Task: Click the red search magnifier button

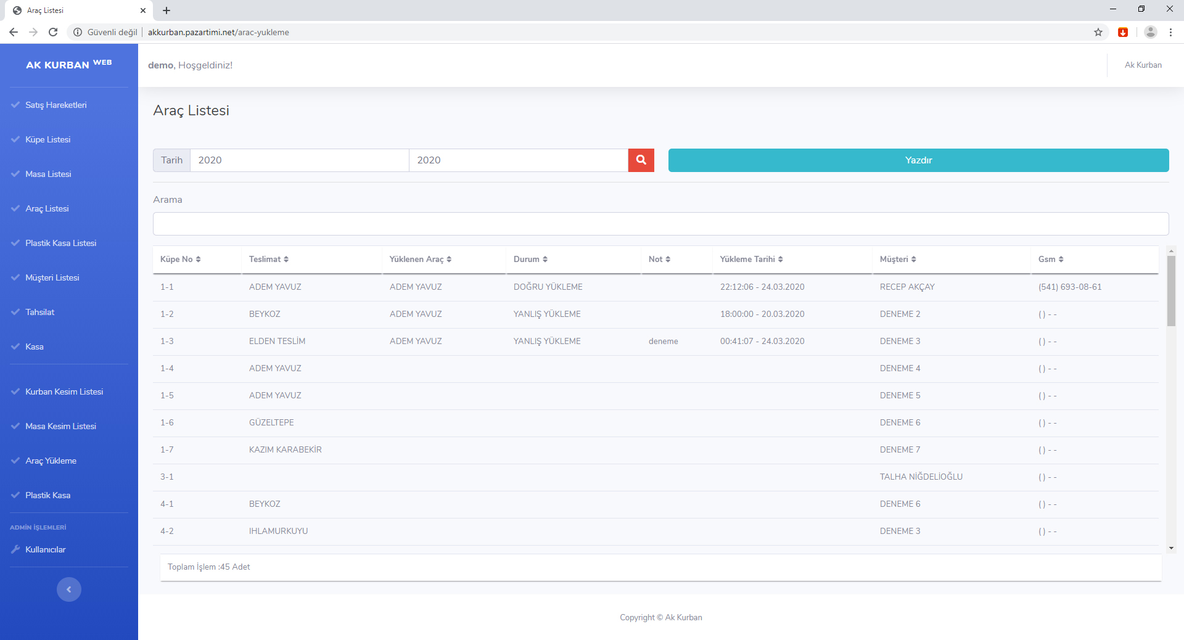Action: click(x=641, y=160)
